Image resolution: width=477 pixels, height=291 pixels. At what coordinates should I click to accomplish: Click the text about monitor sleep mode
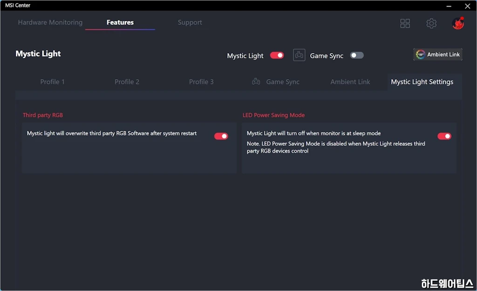(x=313, y=133)
